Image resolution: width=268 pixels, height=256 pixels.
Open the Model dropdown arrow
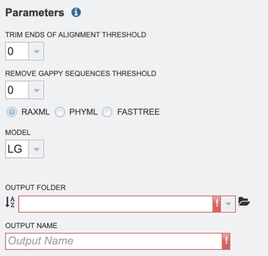click(x=36, y=149)
